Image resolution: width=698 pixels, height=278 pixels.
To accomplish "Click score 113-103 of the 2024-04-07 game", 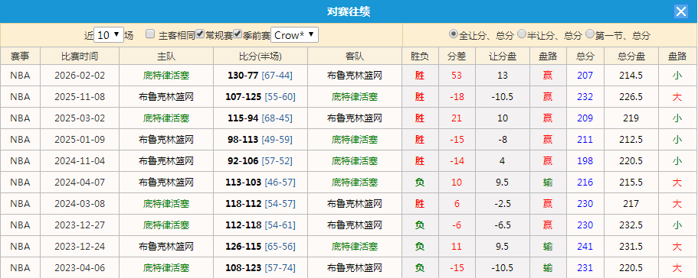I will [243, 183].
